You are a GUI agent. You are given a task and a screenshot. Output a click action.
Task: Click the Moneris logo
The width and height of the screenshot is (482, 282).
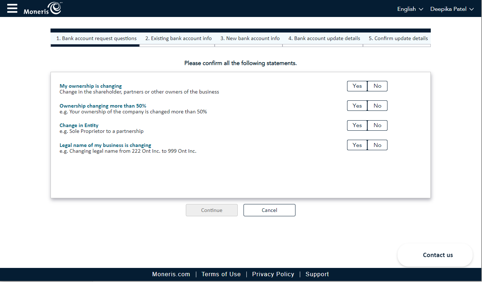tap(43, 8)
